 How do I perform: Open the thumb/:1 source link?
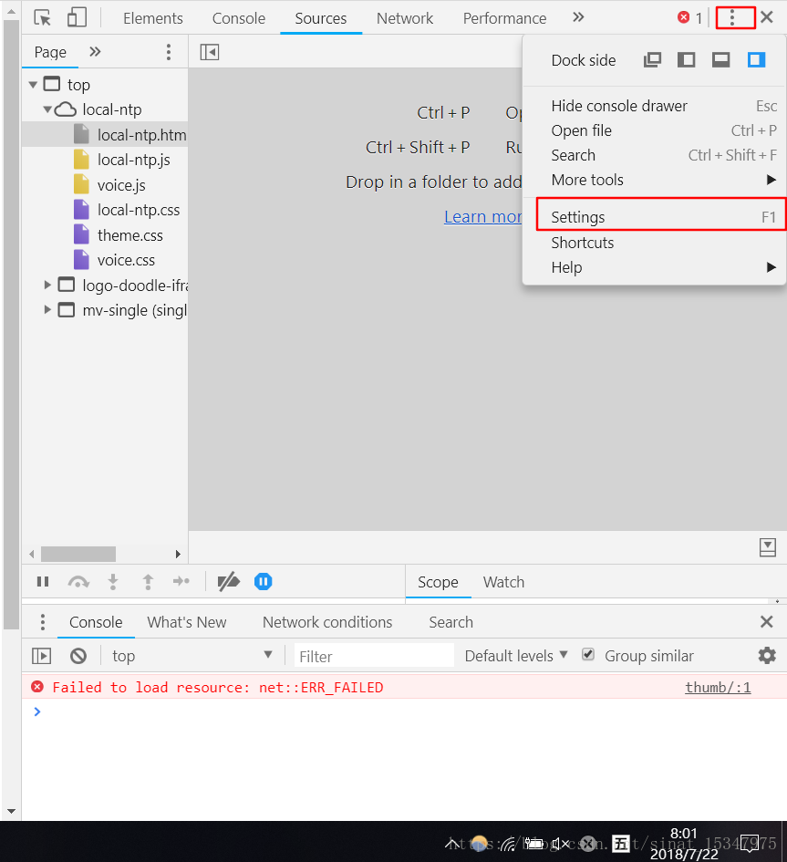coord(718,687)
